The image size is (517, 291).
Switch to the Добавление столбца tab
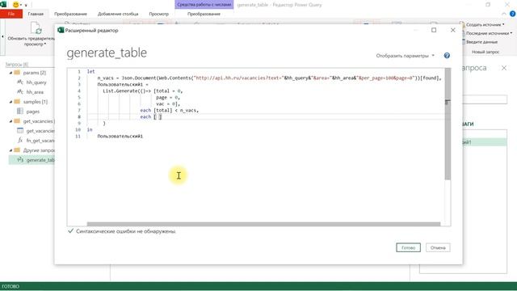(x=118, y=14)
